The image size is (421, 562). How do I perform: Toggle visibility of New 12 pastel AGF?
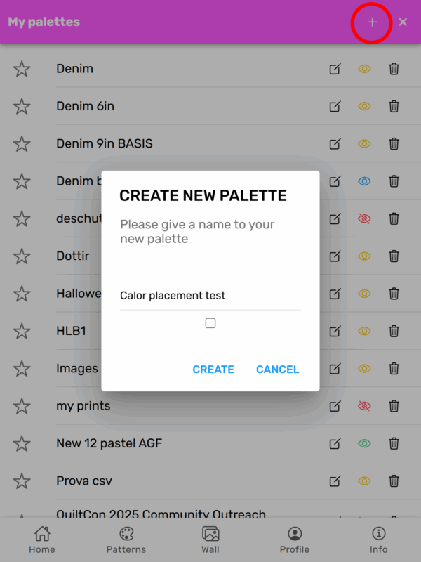[x=364, y=443]
